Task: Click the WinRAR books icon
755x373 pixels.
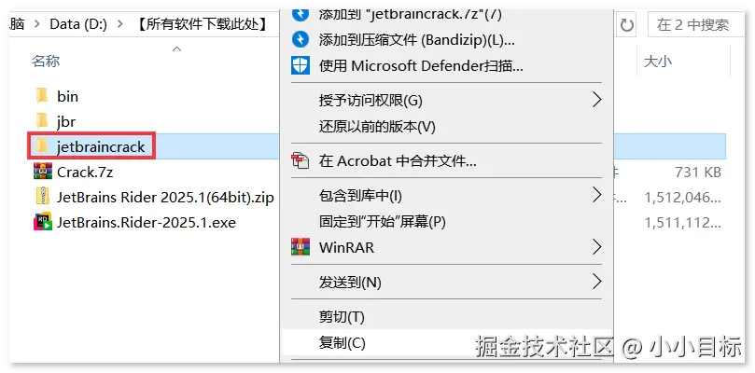Action: tap(301, 247)
